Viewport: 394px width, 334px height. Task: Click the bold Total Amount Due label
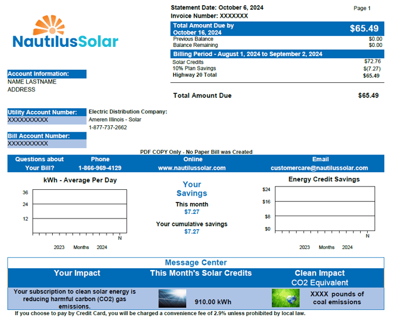pyautogui.click(x=202, y=96)
